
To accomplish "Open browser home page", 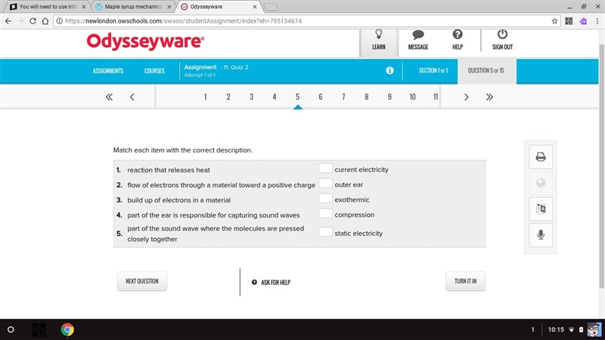I will pyautogui.click(x=45, y=21).
